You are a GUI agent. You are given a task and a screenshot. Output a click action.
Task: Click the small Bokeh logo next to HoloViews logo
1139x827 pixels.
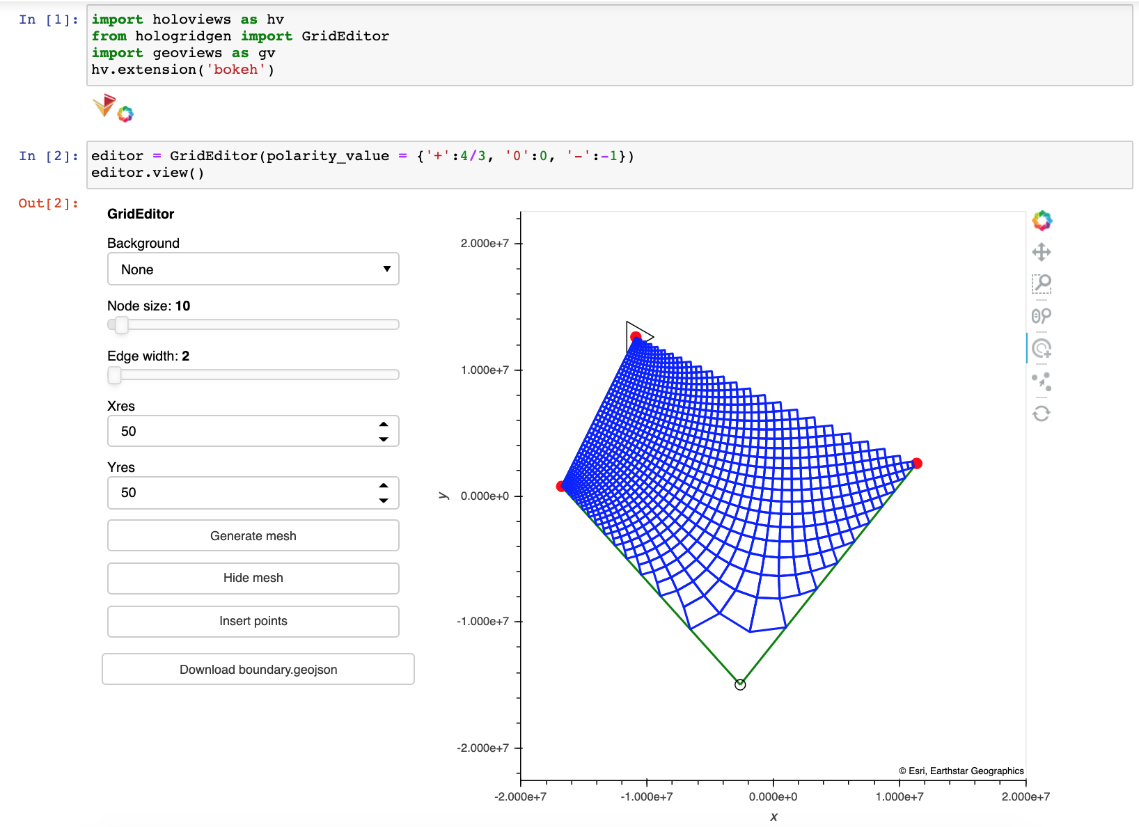pyautogui.click(x=125, y=113)
